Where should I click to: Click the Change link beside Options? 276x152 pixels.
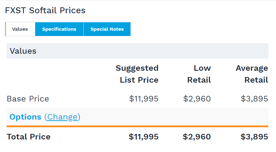tap(62, 117)
